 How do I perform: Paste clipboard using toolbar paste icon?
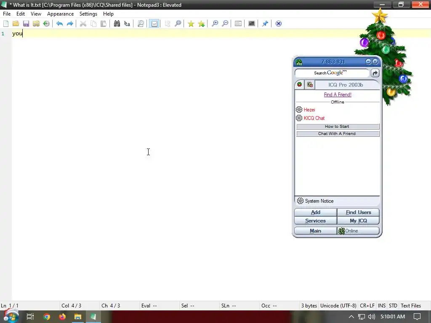click(104, 24)
